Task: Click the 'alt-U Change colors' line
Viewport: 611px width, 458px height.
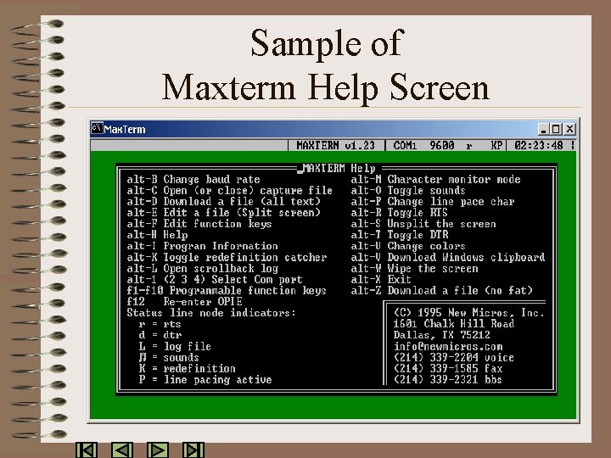Action: point(408,246)
